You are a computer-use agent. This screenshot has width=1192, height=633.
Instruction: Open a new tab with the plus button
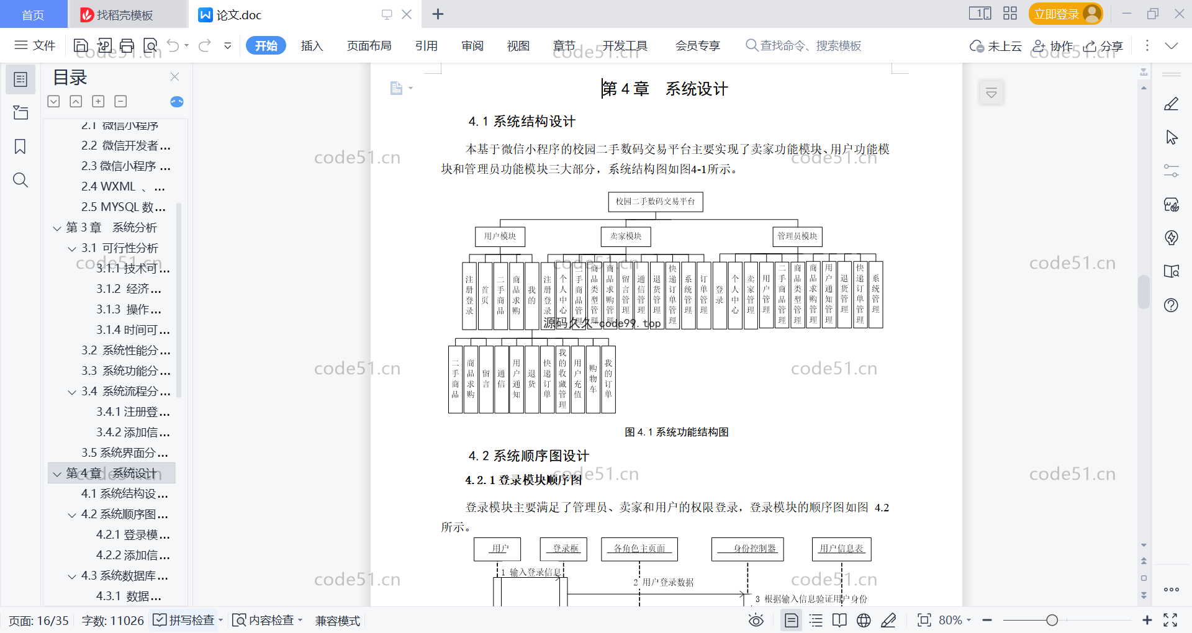[x=438, y=14]
